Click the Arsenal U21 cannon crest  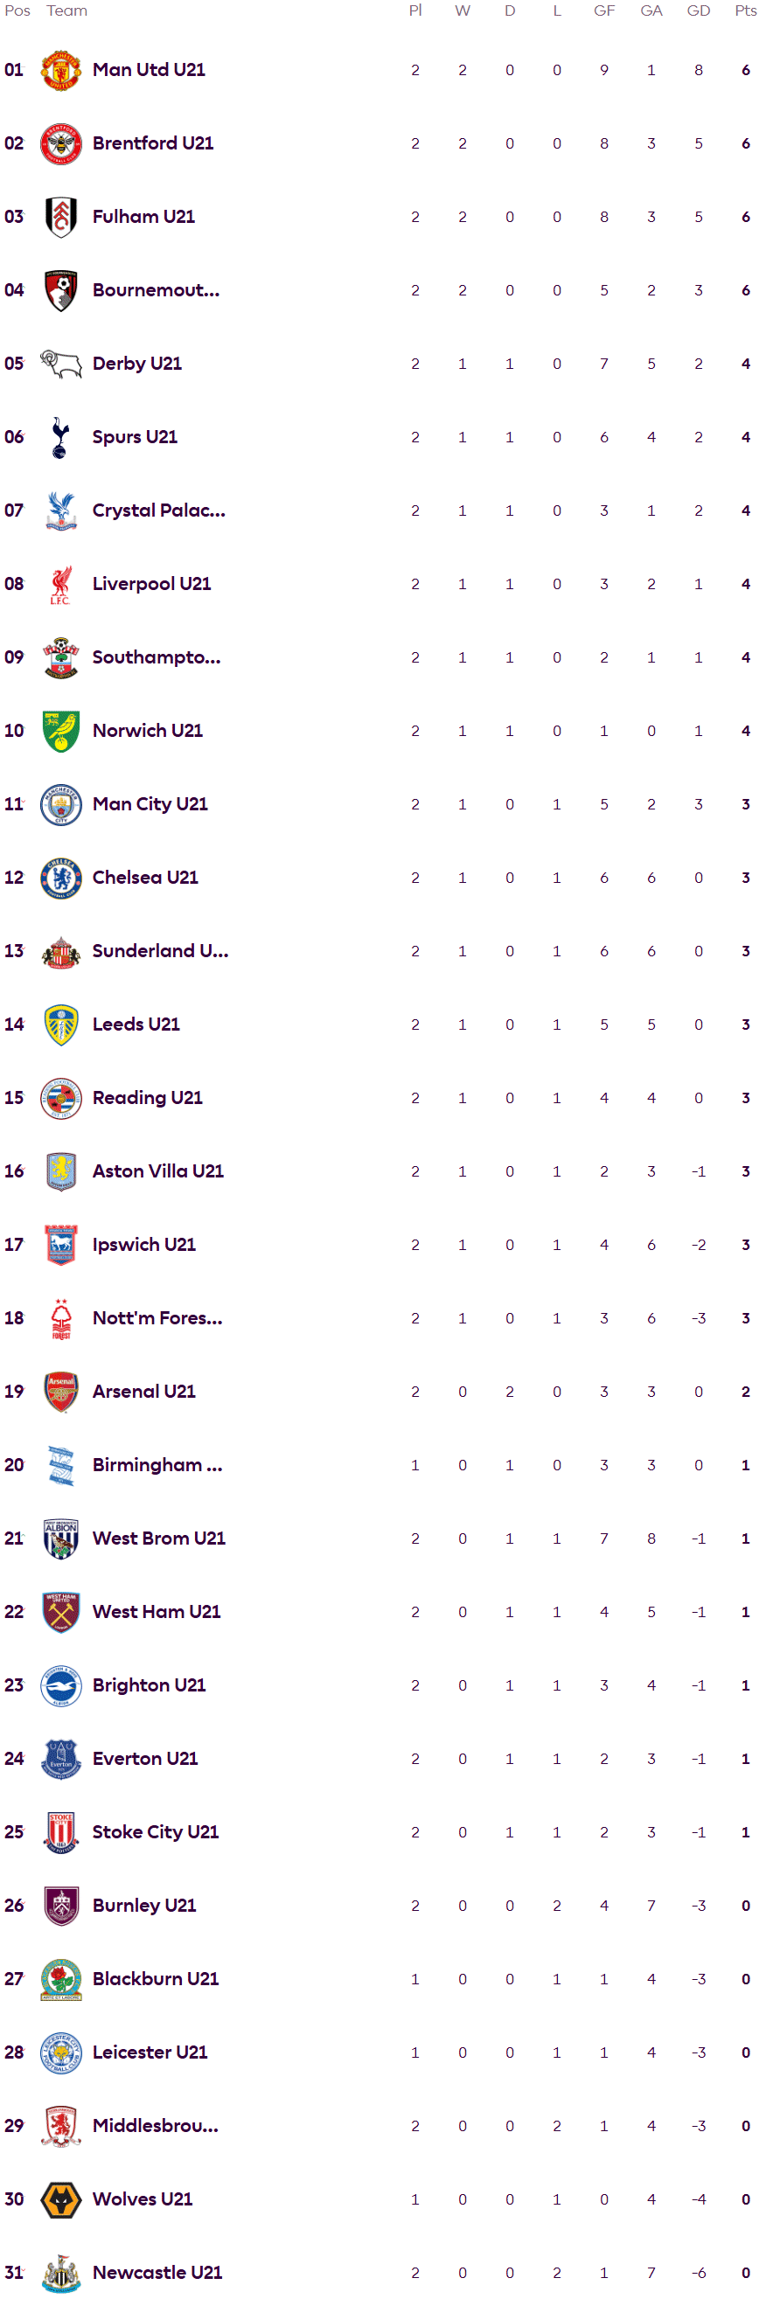tap(60, 1393)
